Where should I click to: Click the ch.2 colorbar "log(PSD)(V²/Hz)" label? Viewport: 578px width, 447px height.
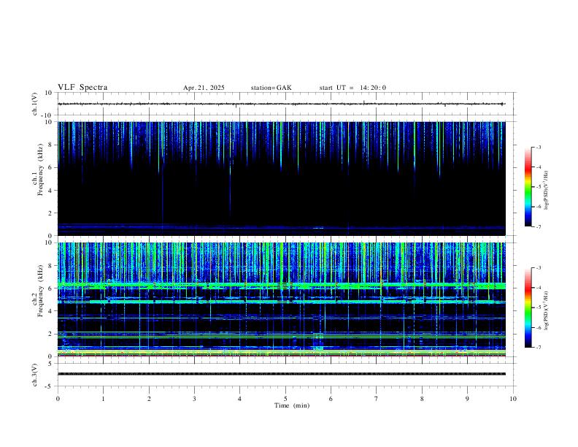546,310
